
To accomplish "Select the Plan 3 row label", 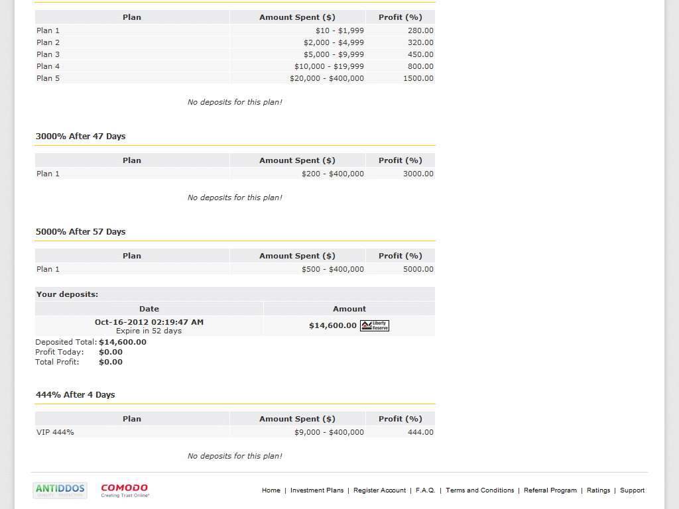I will pos(48,54).
